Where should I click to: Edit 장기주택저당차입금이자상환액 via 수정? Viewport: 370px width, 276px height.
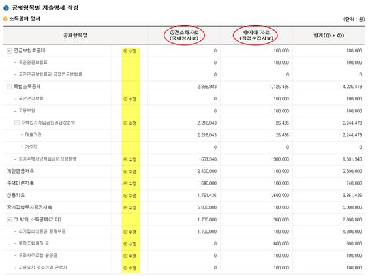click(130, 159)
